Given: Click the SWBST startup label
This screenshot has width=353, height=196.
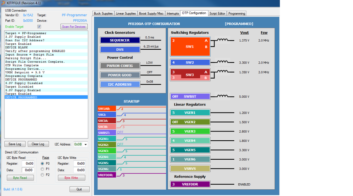Looking at the screenshot, I should (107, 133).
